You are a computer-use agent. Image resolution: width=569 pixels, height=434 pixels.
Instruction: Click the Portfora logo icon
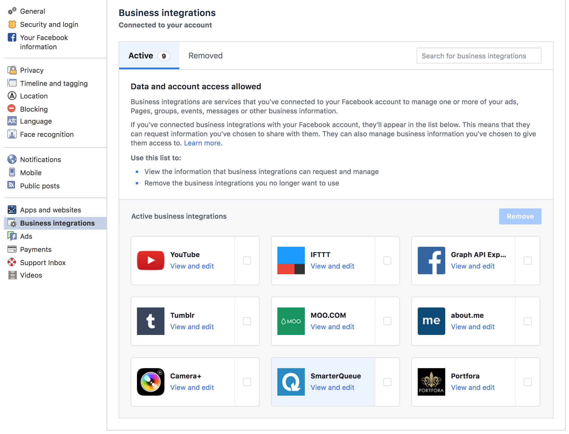point(431,382)
